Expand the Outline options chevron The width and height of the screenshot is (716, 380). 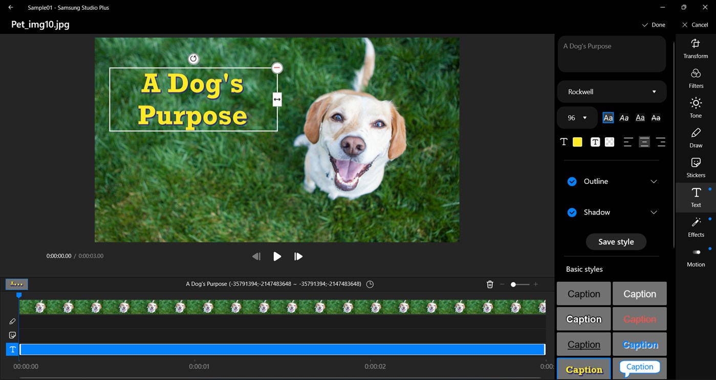click(x=654, y=182)
